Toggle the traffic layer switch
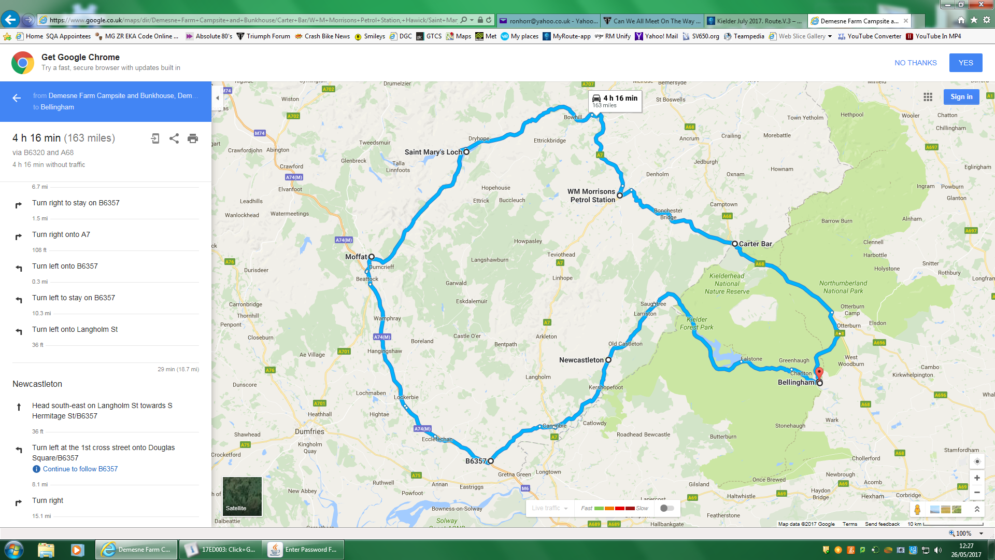The width and height of the screenshot is (995, 560). [x=667, y=508]
